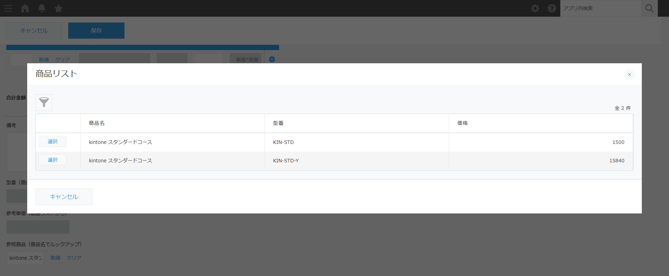Image resolution: width=669 pixels, height=276 pixels.
Task: Open the hamburger main menu
Action: coord(8,8)
